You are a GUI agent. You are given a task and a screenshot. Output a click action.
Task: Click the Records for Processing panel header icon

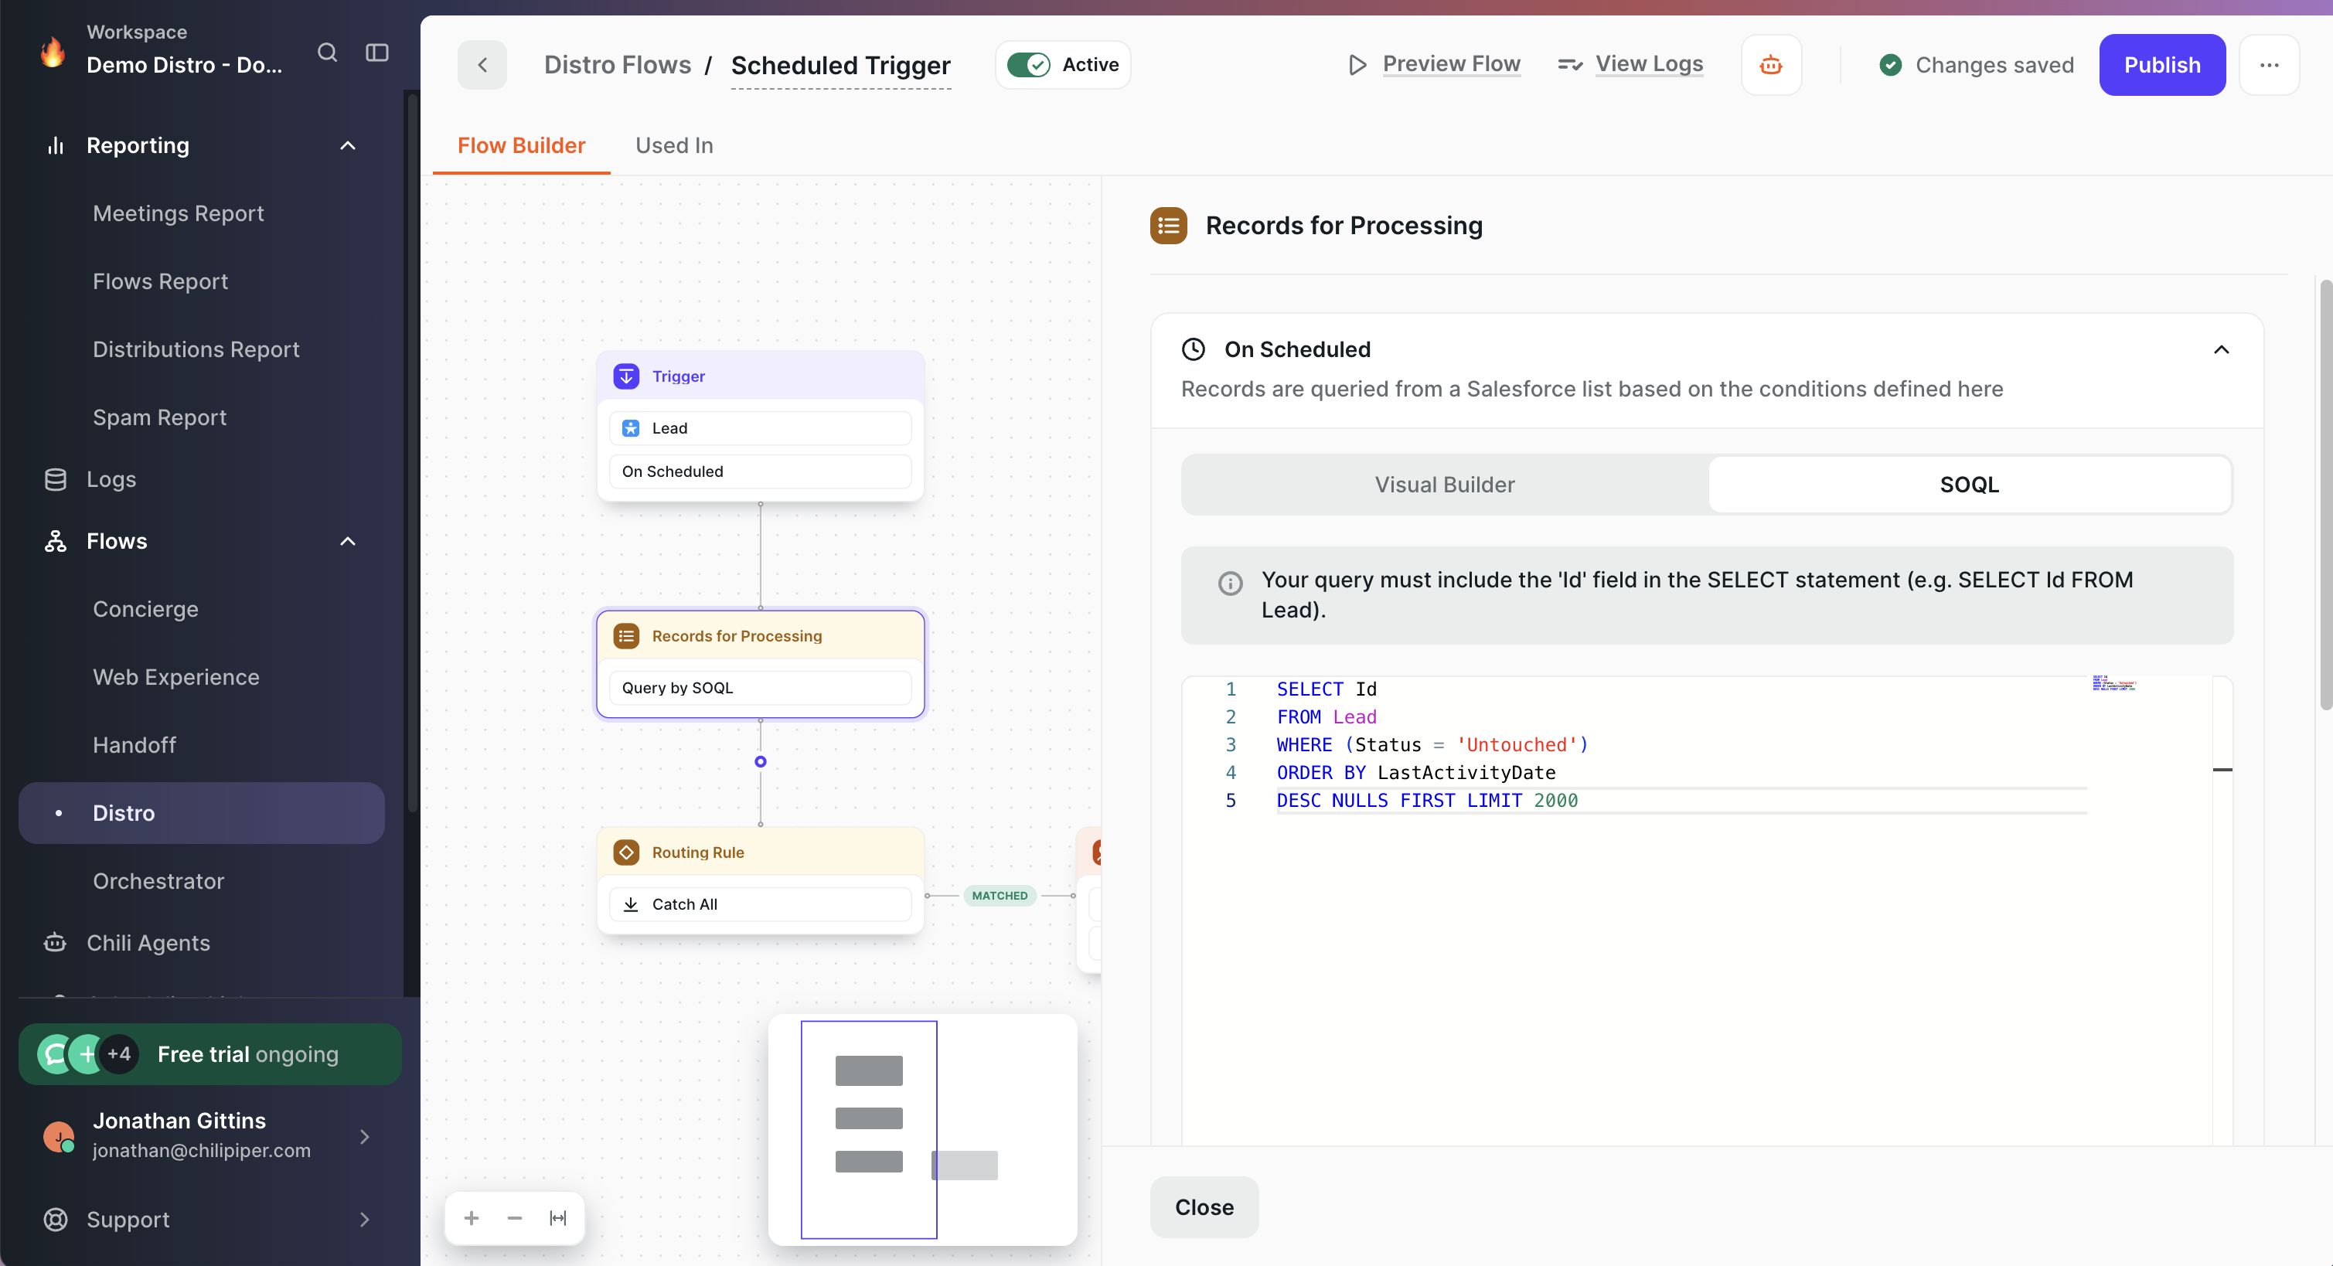(x=1168, y=226)
